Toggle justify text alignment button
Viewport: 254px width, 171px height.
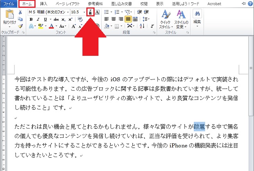point(128,19)
